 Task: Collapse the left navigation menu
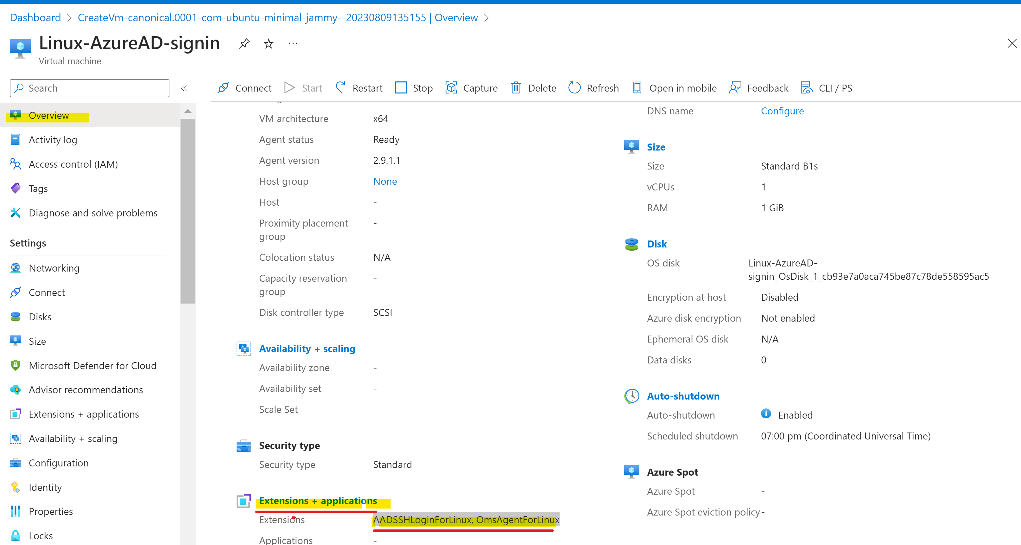tap(184, 88)
